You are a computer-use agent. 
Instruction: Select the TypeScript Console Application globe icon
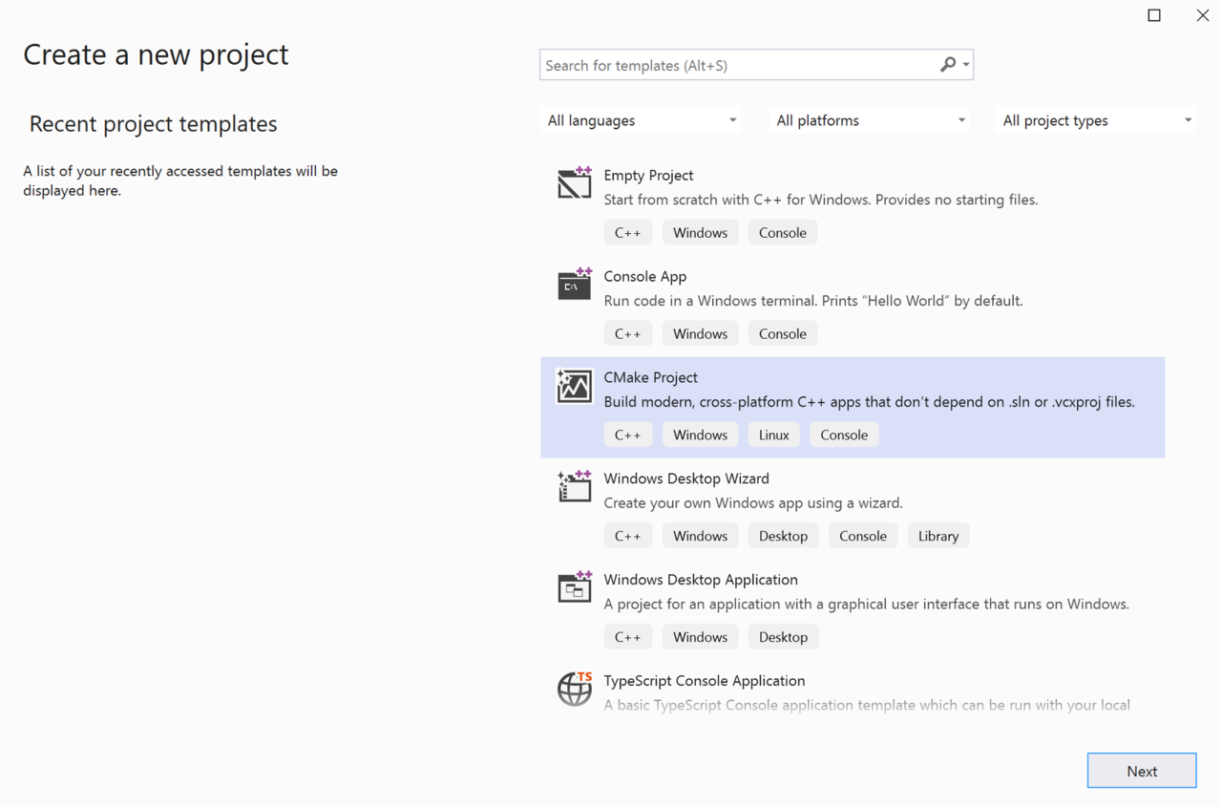point(575,689)
